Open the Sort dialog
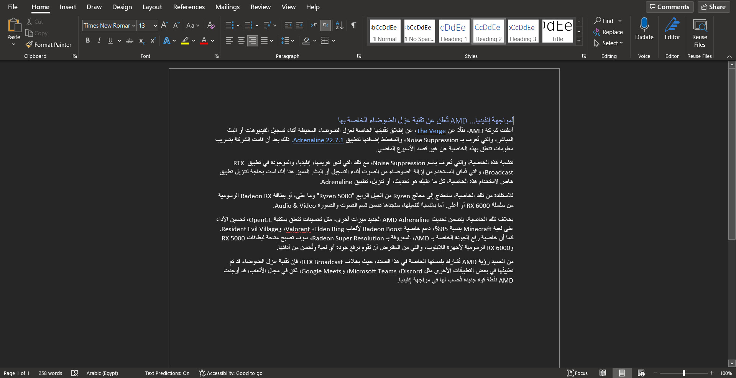736x378 pixels. tap(339, 25)
